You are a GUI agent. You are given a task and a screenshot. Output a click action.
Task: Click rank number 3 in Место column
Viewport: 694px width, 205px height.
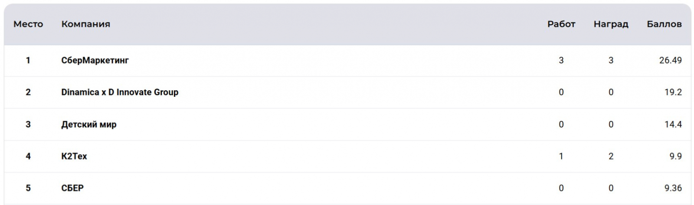click(28, 125)
